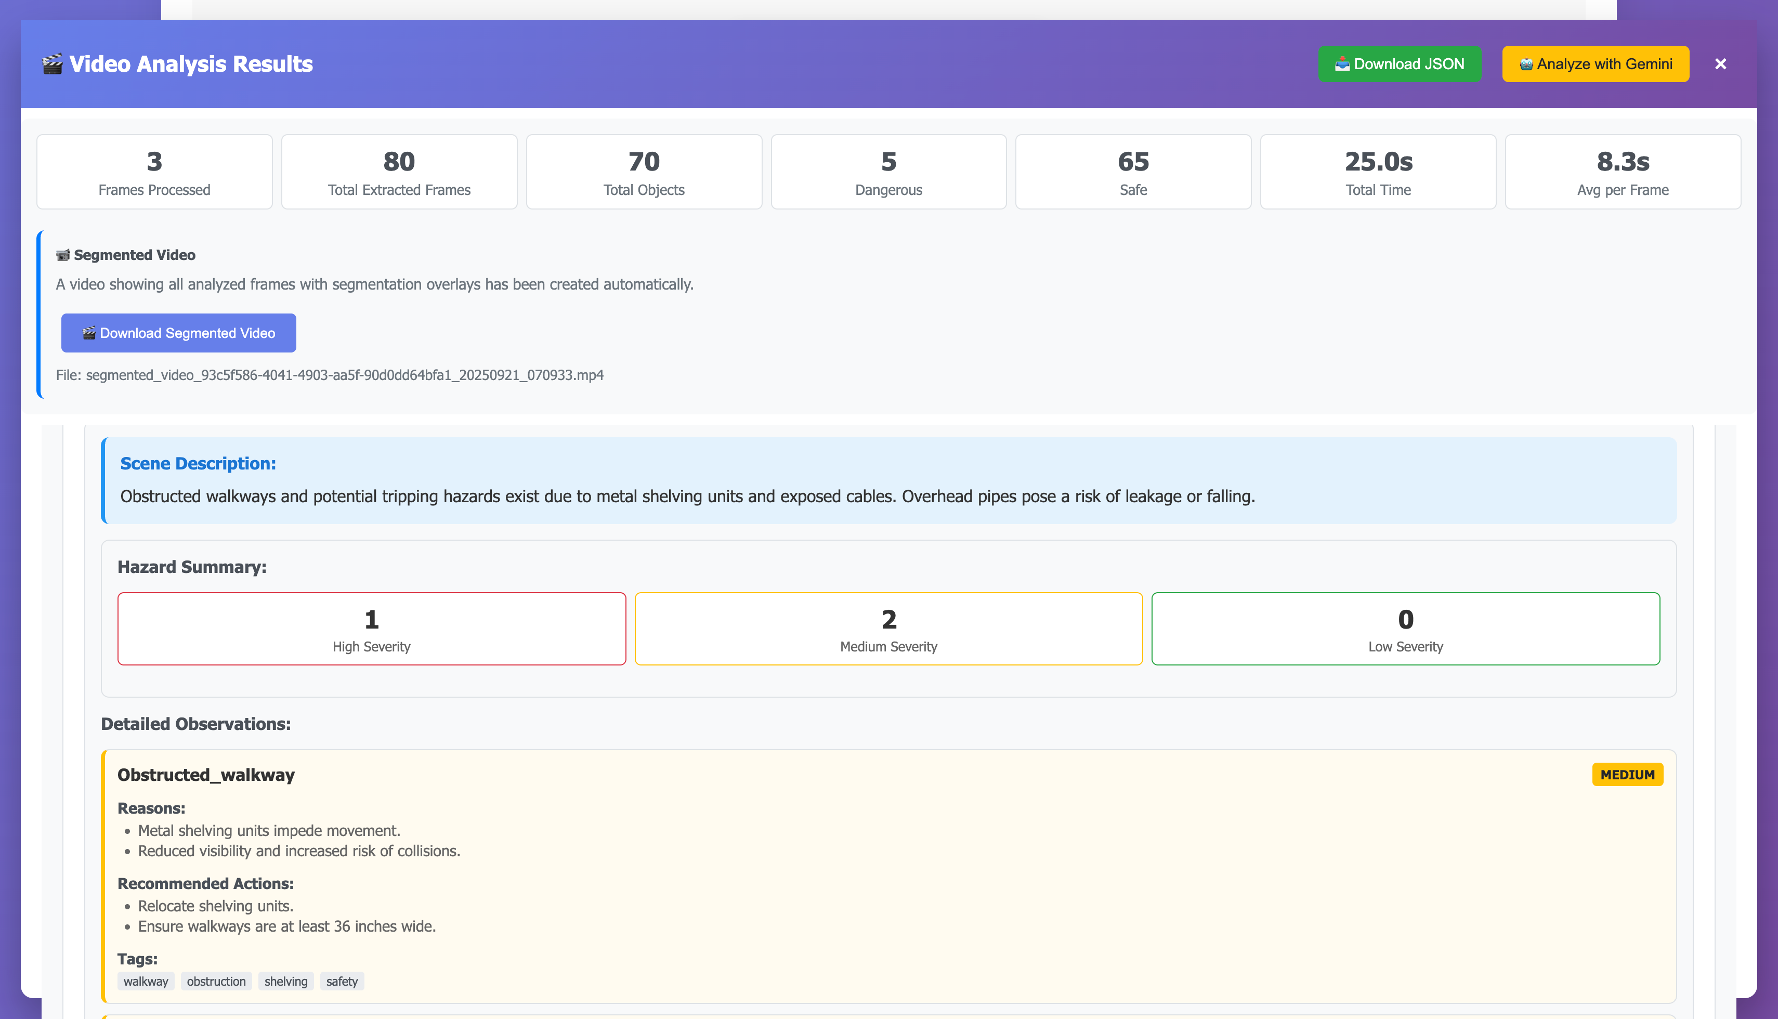Click the walkway tag
This screenshot has width=1778, height=1019.
(x=146, y=981)
